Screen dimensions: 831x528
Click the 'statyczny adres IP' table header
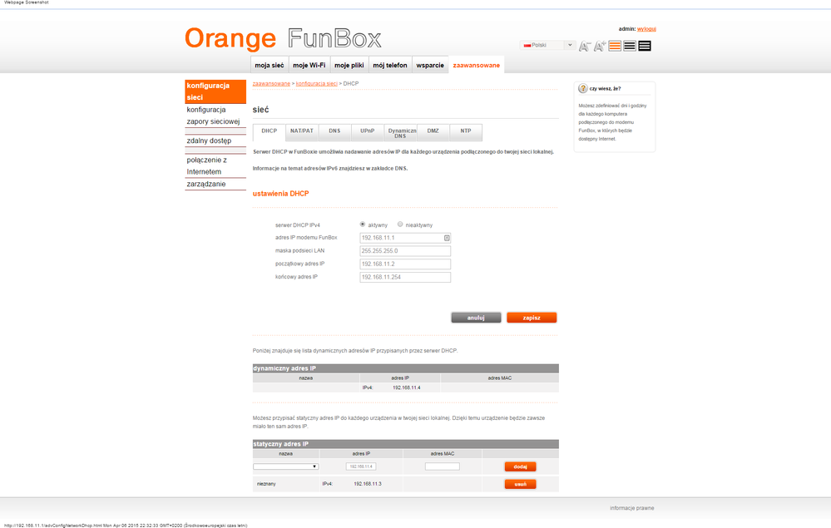[405, 444]
